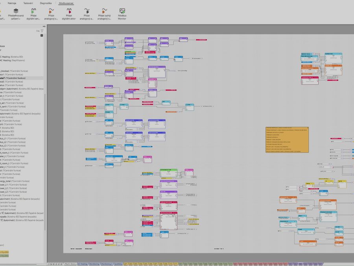Open the Spotřeba page tab
The image size is (354, 266).
point(118,264)
